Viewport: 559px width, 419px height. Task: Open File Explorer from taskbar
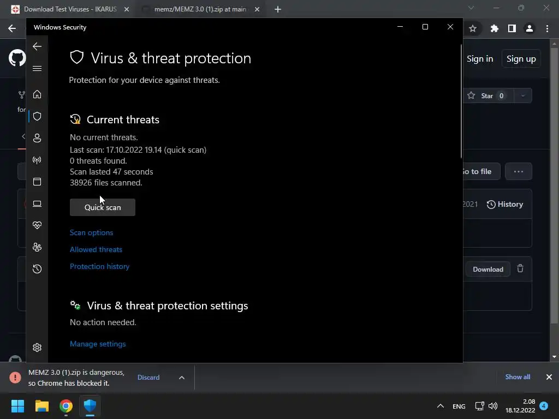pyautogui.click(x=41, y=406)
